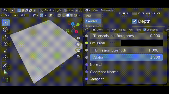Click the X axis on the navigation gizmo
This screenshot has height=94, width=169.
(x=76, y=32)
